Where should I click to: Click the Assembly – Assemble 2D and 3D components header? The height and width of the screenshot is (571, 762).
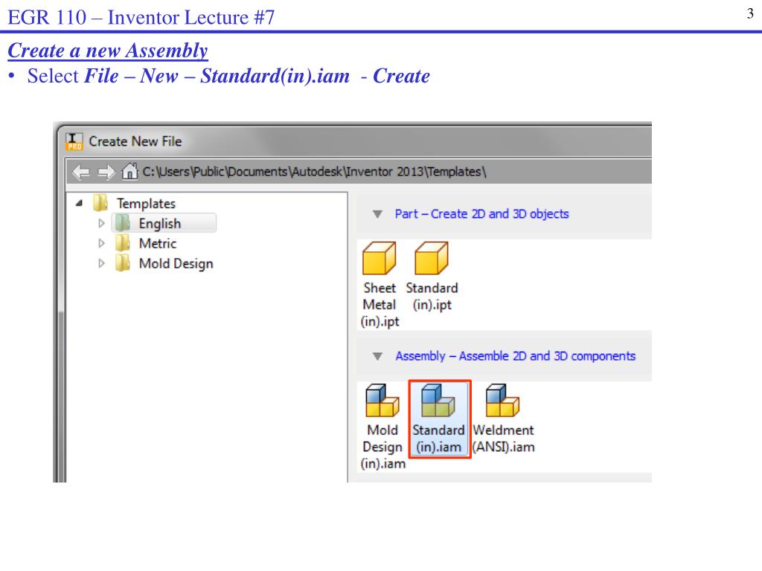tap(515, 356)
